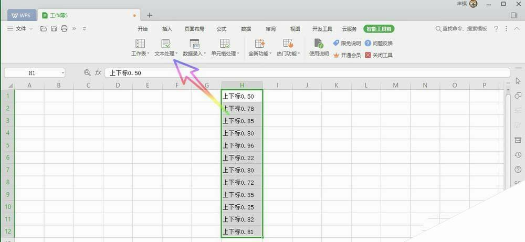525x242 pixels.
Task: Click the fx insert function icon
Action: coord(98,72)
